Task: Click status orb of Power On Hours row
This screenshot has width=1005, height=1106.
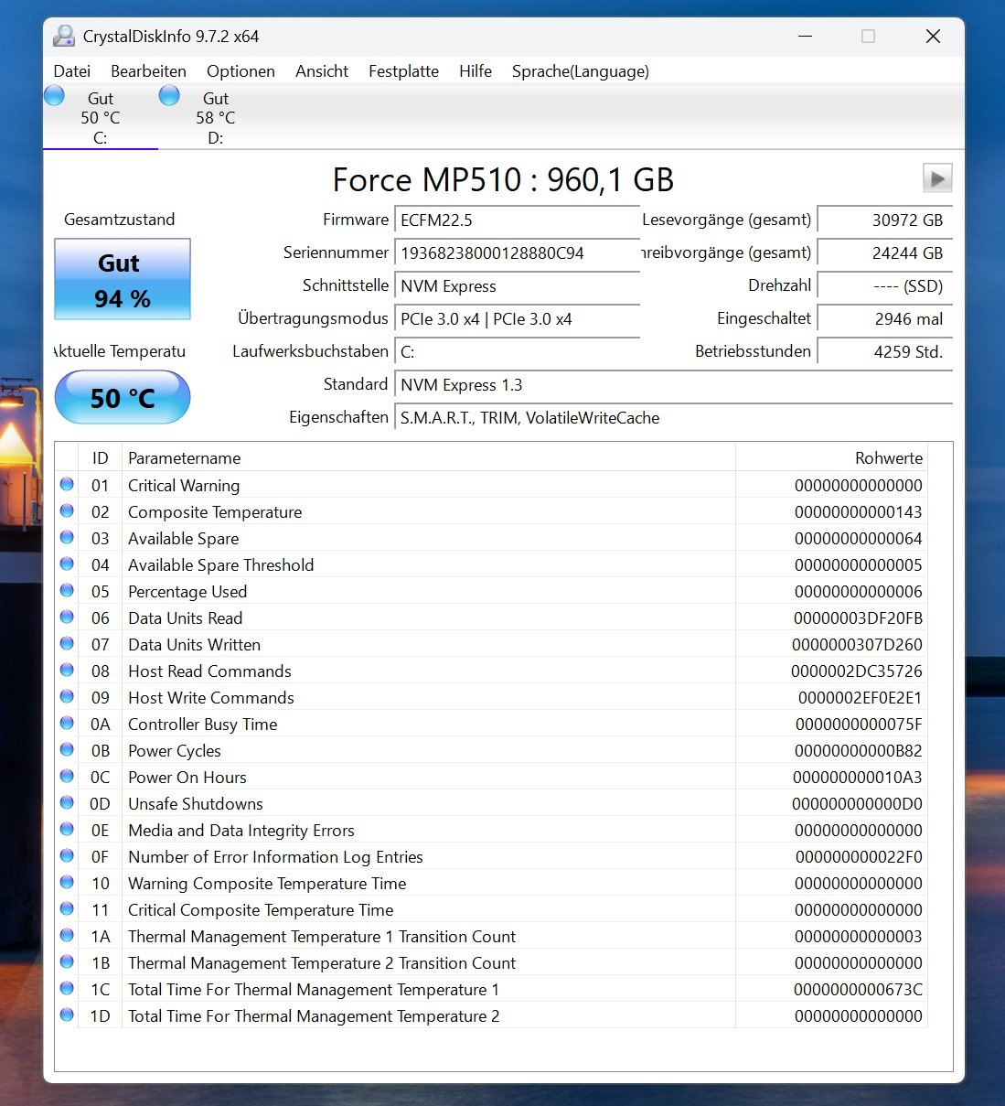Action: tap(67, 777)
